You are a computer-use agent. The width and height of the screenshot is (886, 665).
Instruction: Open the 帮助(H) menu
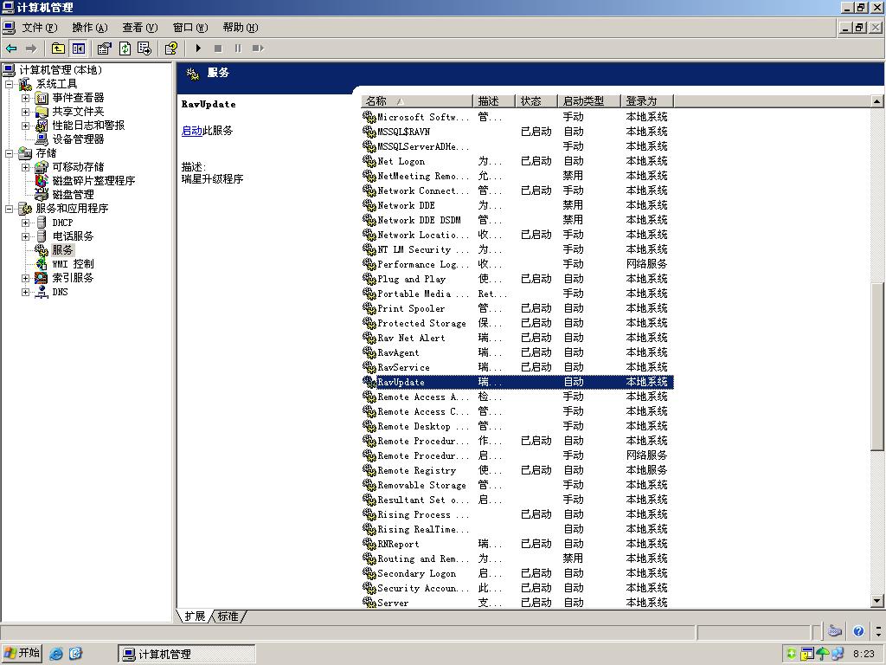click(x=241, y=28)
